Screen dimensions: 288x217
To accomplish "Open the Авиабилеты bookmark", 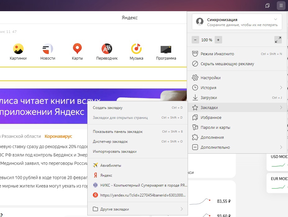I will click(x=110, y=165).
